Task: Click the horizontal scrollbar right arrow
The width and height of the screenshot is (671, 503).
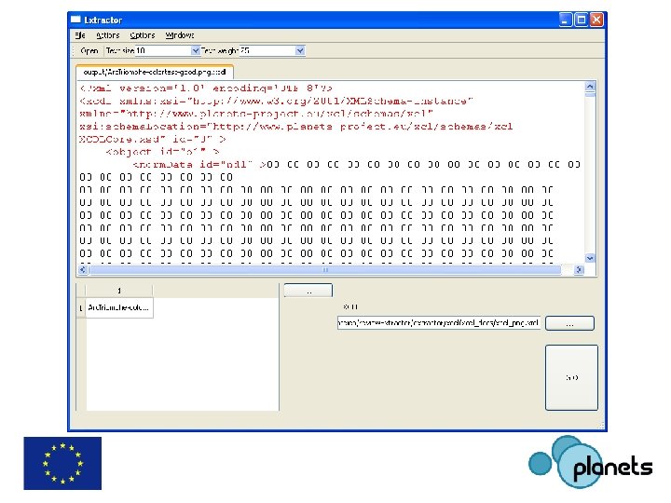Action: point(579,269)
